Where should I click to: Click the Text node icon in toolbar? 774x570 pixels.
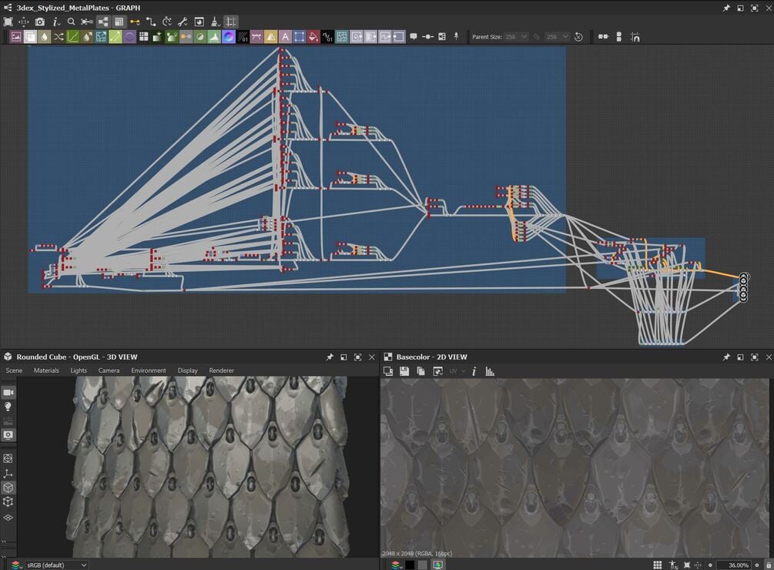(x=285, y=37)
